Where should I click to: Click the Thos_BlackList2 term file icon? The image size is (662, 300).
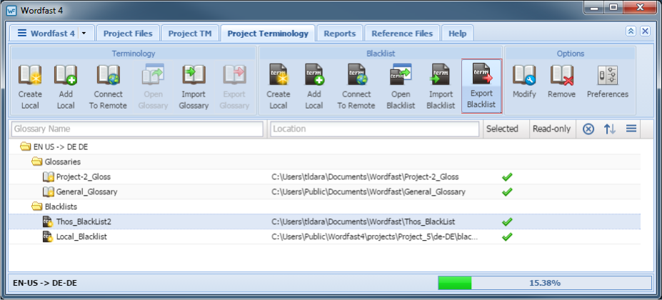(x=47, y=221)
